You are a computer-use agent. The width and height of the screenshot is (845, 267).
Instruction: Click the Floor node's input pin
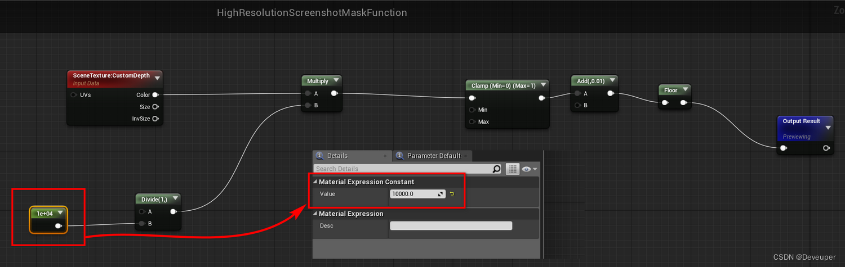(665, 103)
